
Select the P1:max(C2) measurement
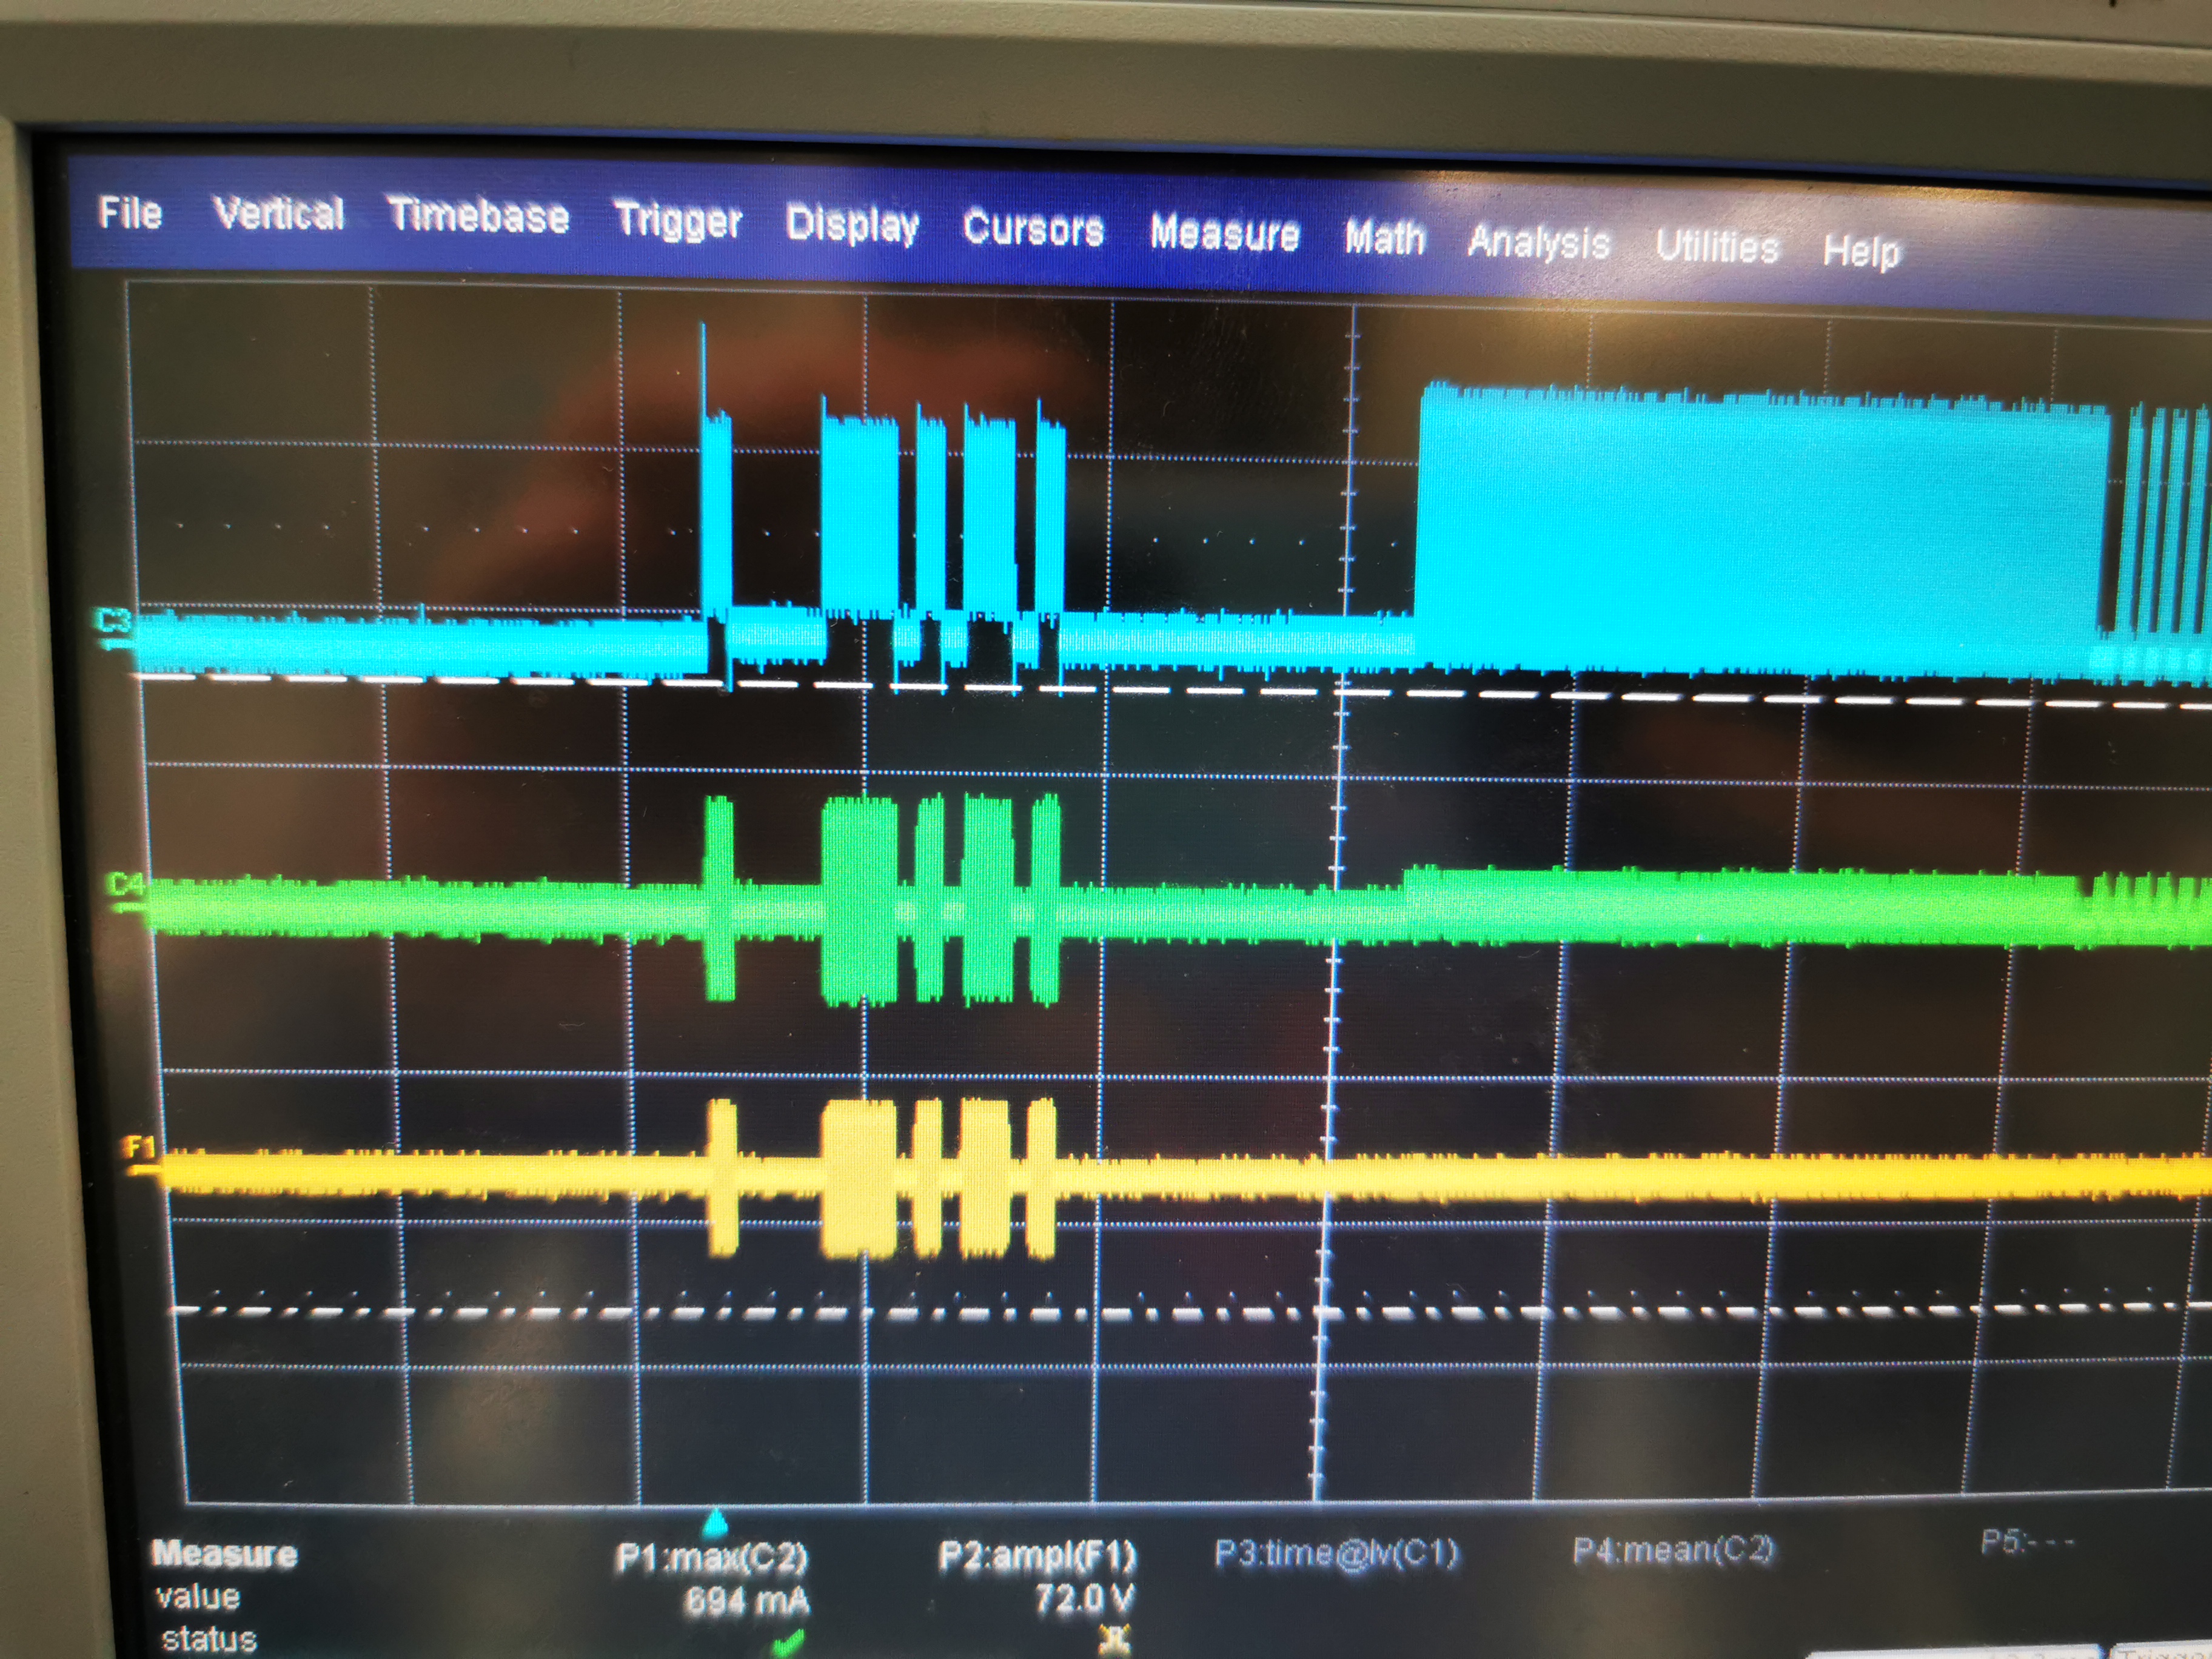[711, 1557]
